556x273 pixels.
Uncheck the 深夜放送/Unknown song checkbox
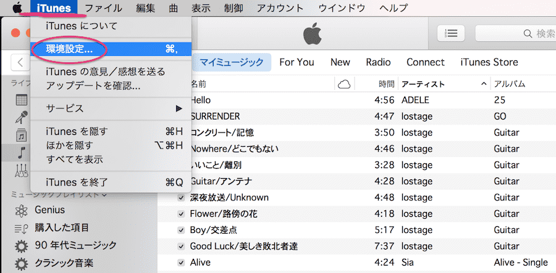pyautogui.click(x=181, y=198)
